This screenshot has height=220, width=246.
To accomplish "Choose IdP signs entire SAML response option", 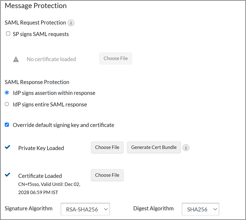I will click(7, 104).
